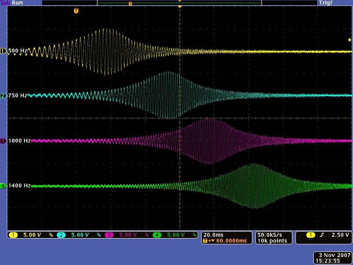
Task: Click the green channel 4 marker at 1400 Hz
Action: pos(3,186)
